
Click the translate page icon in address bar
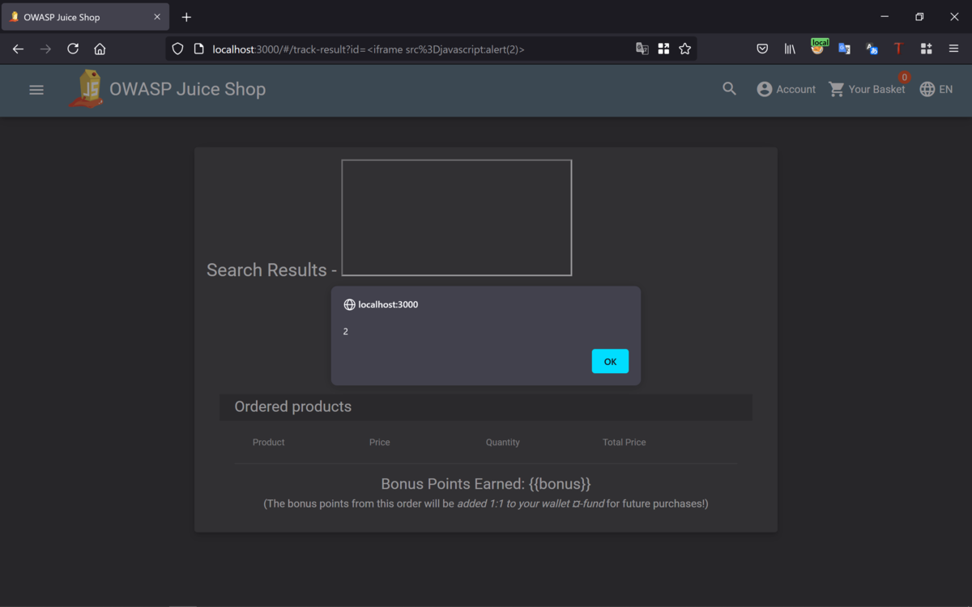click(642, 49)
